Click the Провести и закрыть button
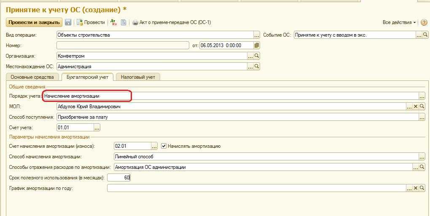This screenshot has width=430, height=216. pos(34,22)
